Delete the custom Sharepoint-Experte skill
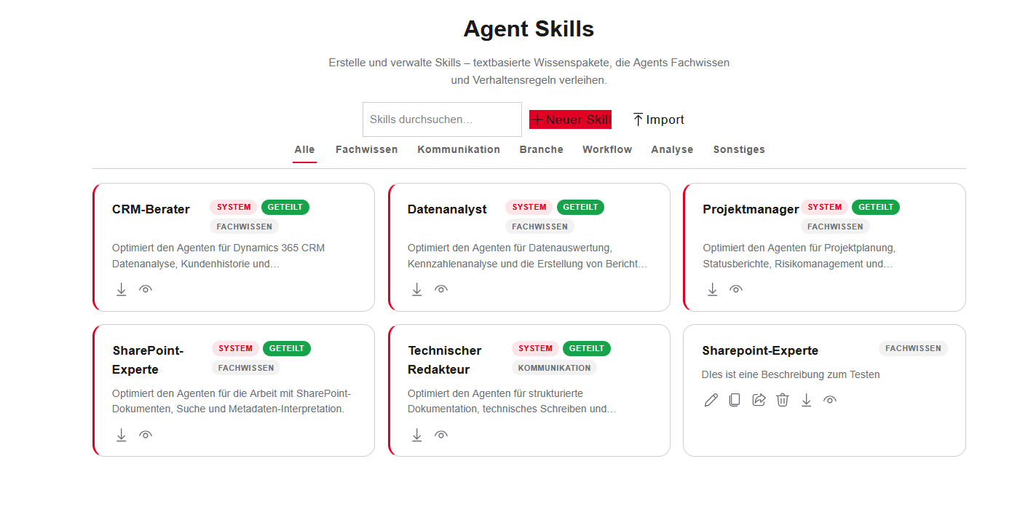 pyautogui.click(x=783, y=400)
